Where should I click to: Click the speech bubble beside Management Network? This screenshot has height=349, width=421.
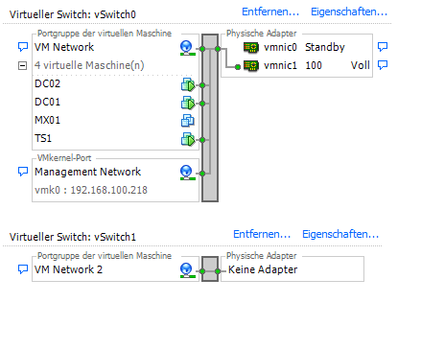(23, 172)
